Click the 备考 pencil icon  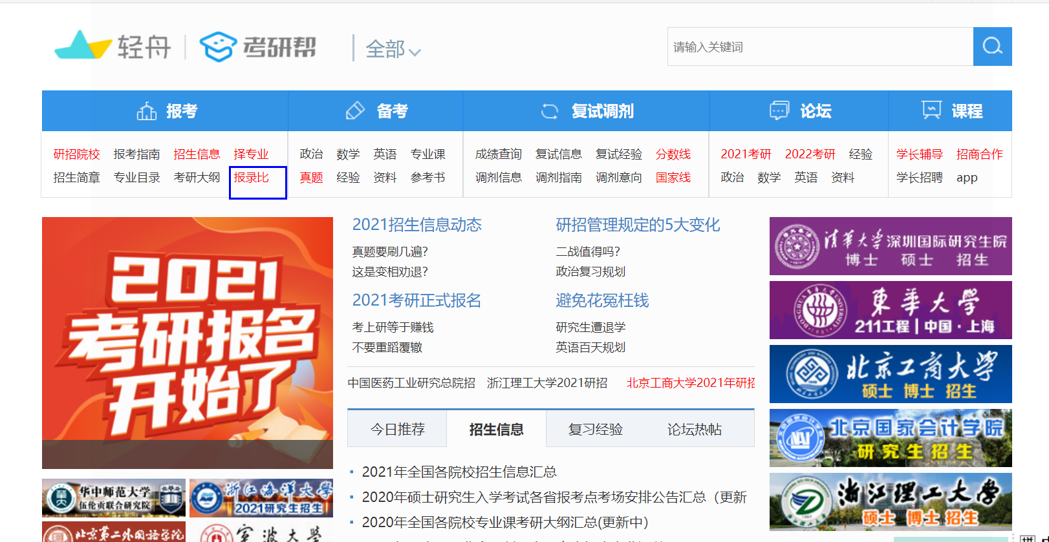pyautogui.click(x=355, y=111)
